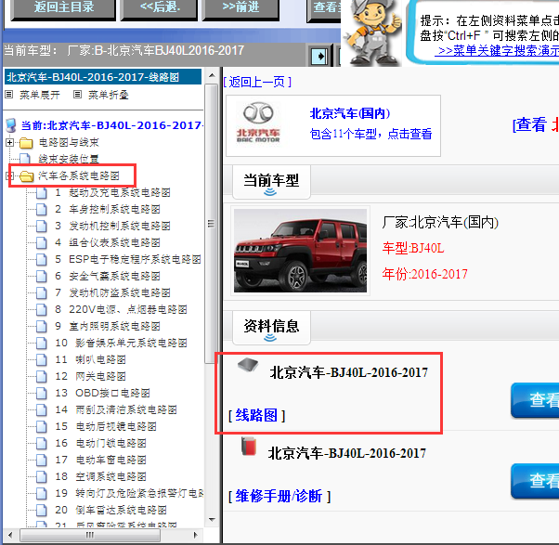The height and width of the screenshot is (545, 559).
Task: Click page icon of 起动及充电系统电路图
Action: tap(42, 193)
